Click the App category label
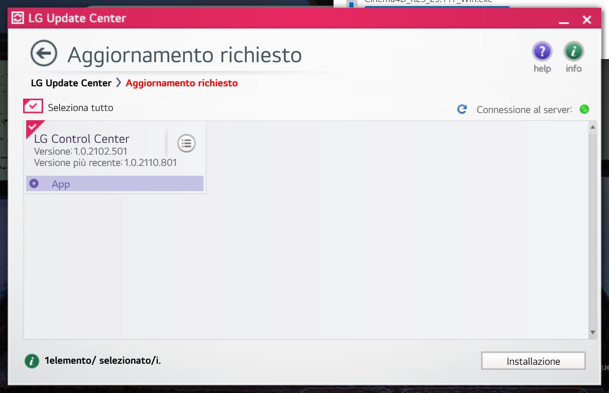 point(61,184)
